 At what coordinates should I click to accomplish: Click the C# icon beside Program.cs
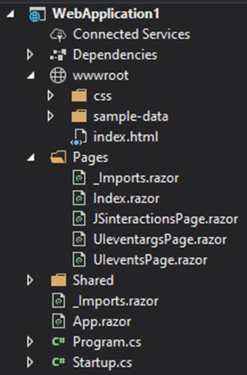pyautogui.click(x=59, y=341)
